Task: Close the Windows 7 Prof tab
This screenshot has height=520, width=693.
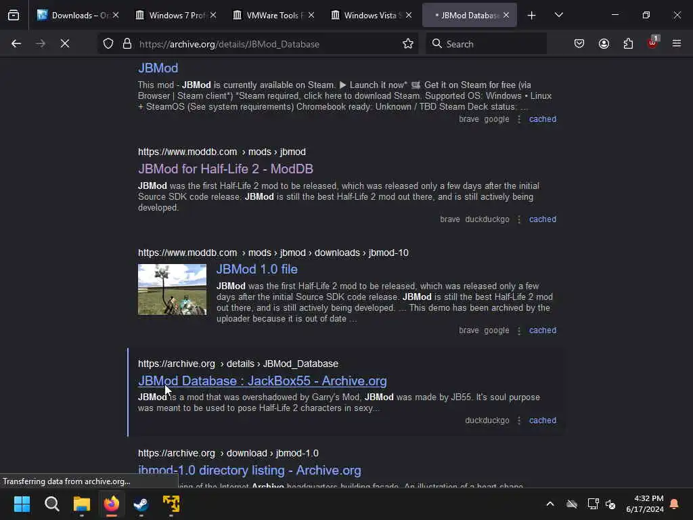Action: click(213, 16)
